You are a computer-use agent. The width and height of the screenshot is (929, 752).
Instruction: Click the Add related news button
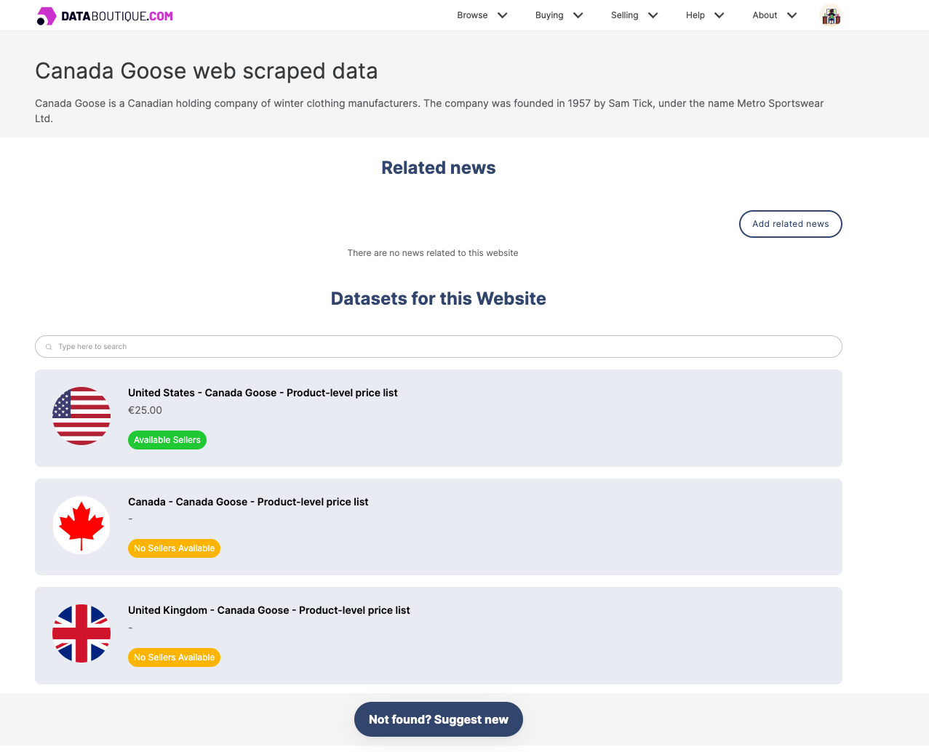click(791, 224)
